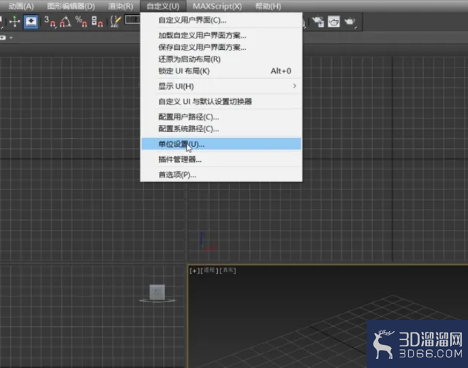This screenshot has width=468, height=368.
Task: Select 还原为启动布局(R)
Action: click(221, 59)
